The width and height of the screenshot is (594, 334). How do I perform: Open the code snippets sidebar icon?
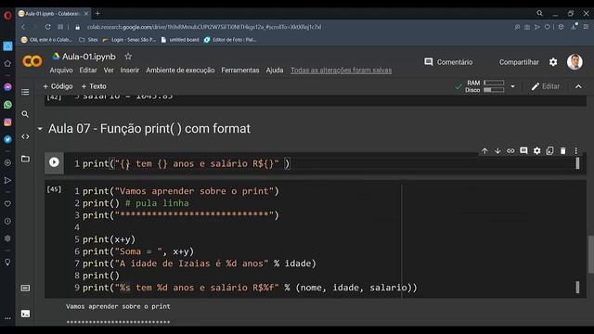click(25, 136)
